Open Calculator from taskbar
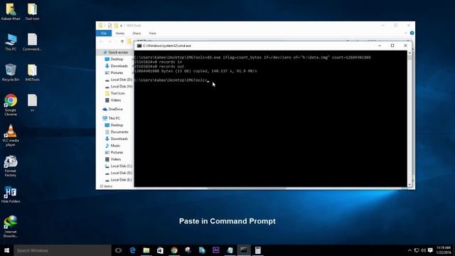Image resolution: width=455 pixels, height=256 pixels. pos(257,250)
